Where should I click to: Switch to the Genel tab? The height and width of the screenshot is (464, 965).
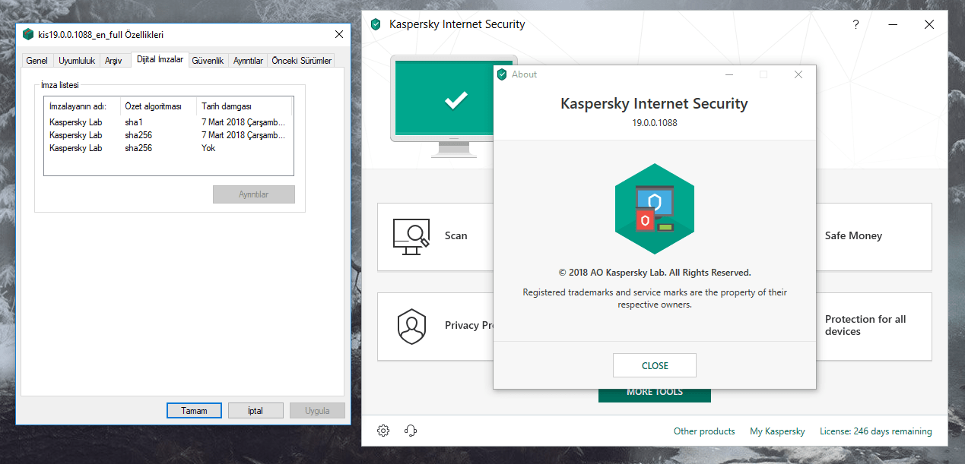coord(37,61)
